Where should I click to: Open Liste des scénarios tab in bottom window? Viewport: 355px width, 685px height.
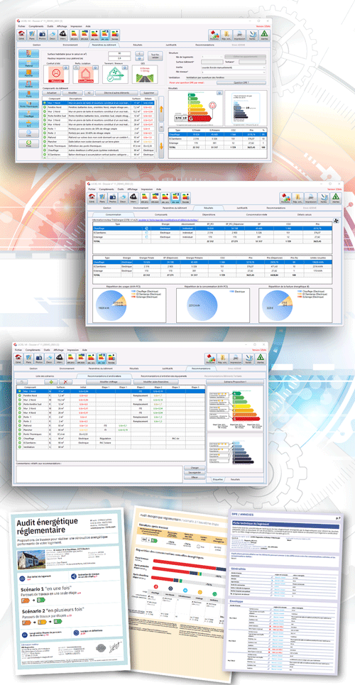[x=44, y=376]
